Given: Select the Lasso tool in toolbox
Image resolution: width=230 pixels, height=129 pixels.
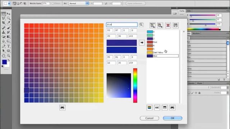Looking at the screenshot, I should coord(4,18).
